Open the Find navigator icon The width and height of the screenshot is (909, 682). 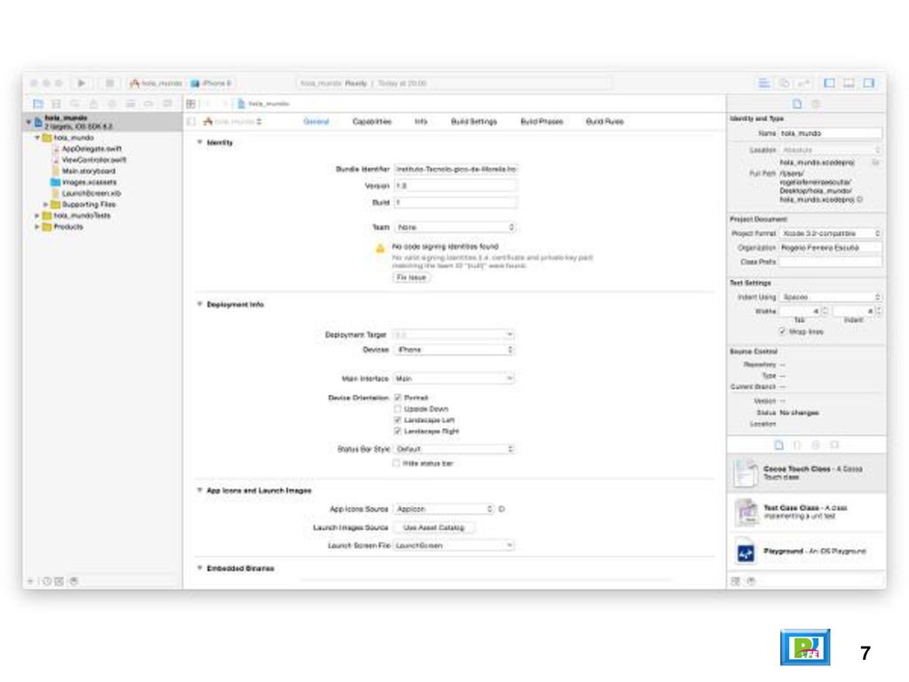(x=75, y=104)
